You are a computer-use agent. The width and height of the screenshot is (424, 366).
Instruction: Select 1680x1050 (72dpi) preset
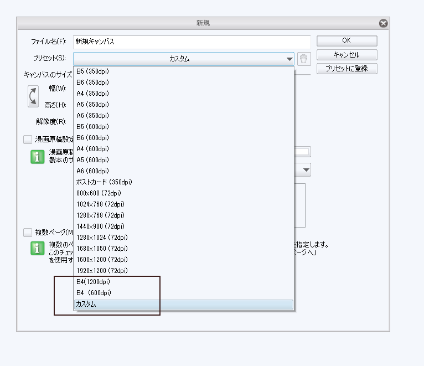coord(184,249)
